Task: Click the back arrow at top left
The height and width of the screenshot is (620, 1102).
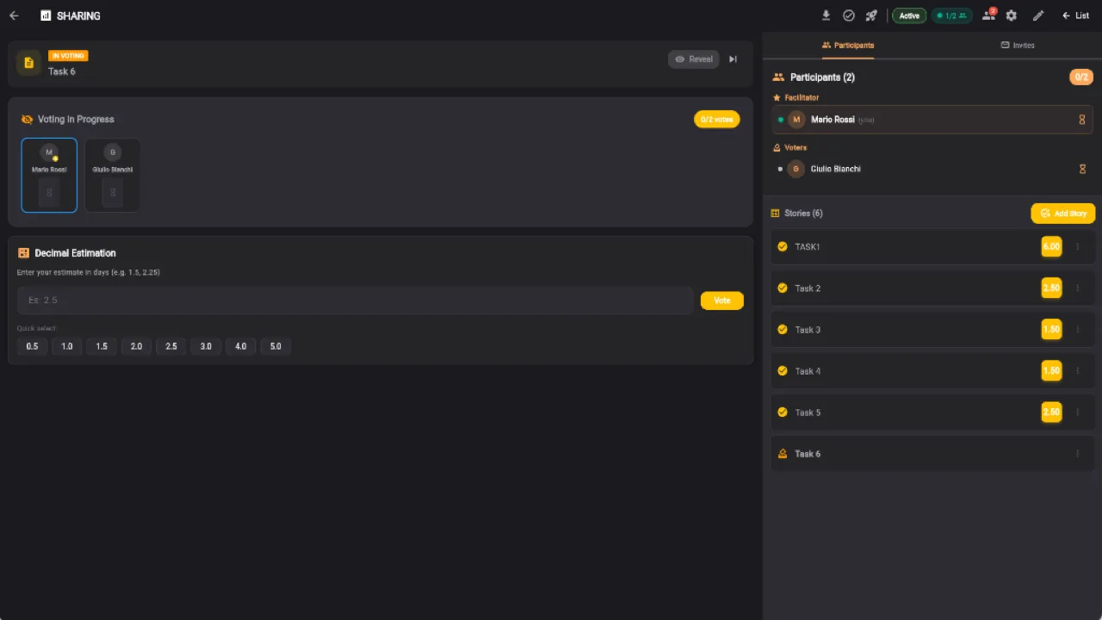Action: (14, 15)
